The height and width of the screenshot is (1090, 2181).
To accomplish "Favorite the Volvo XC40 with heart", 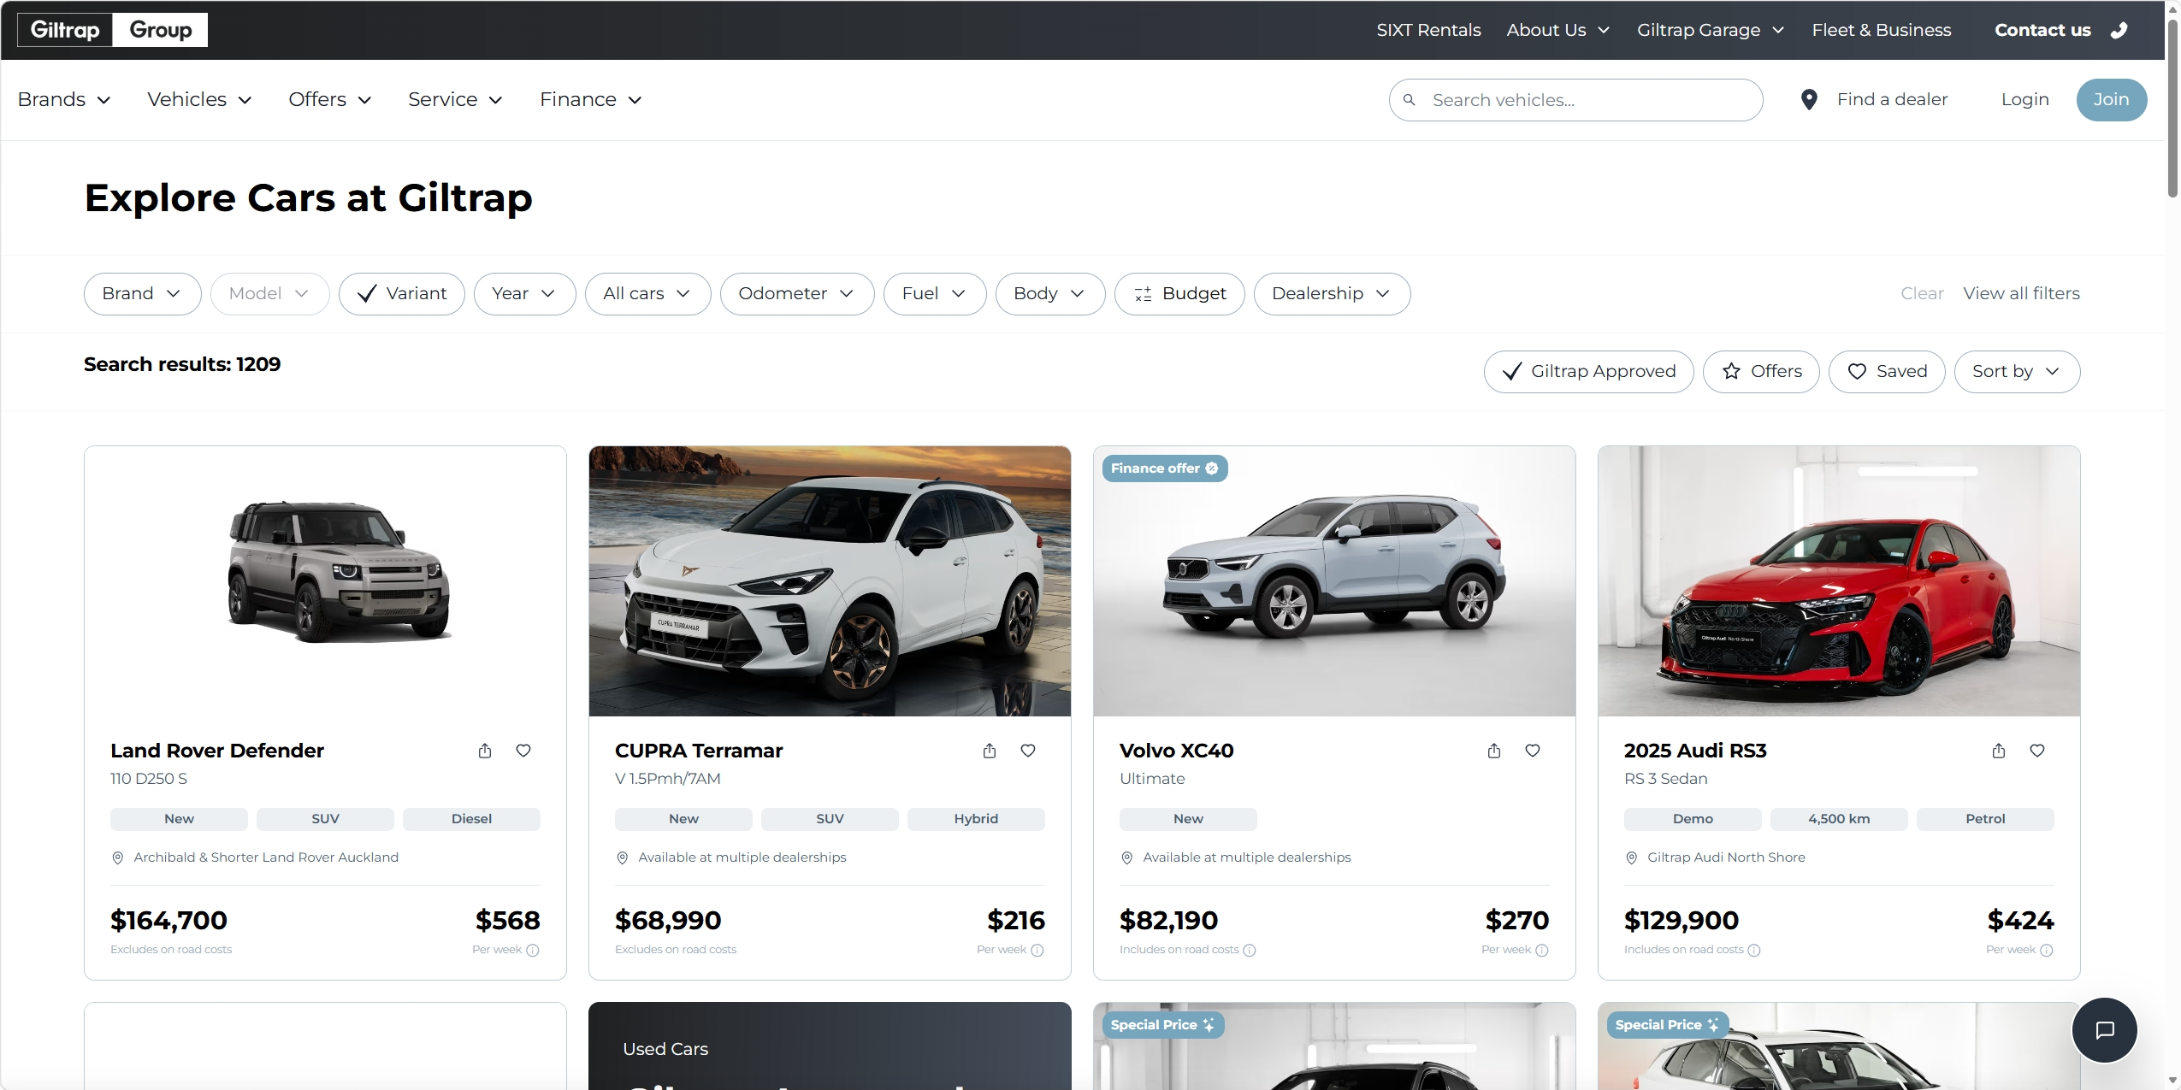I will (x=1533, y=751).
